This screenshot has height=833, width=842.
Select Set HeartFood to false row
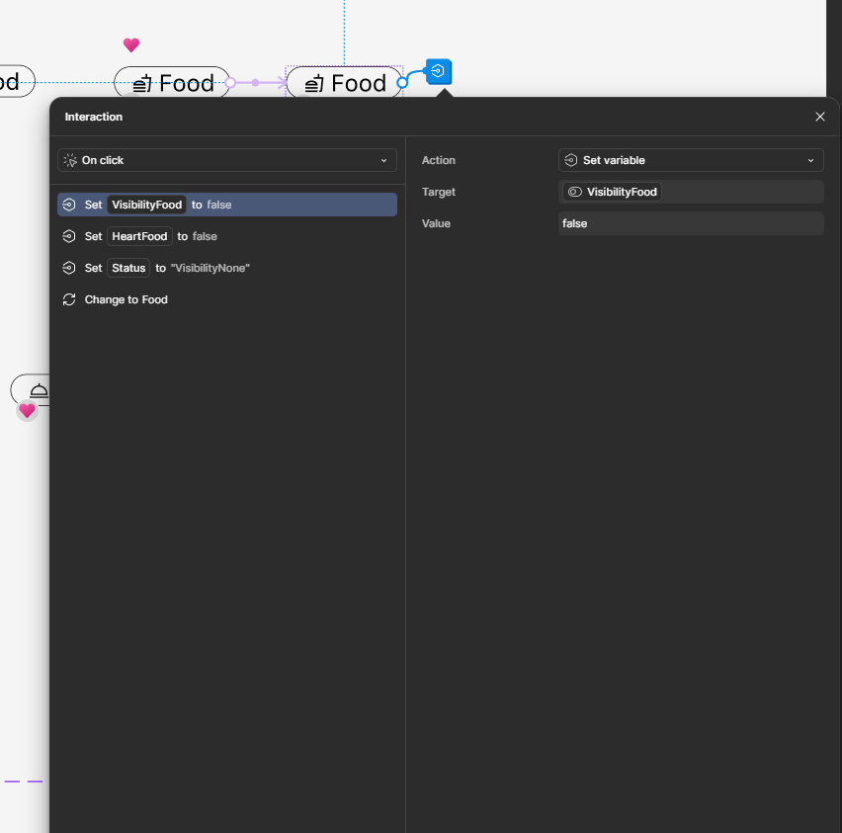tap(226, 236)
